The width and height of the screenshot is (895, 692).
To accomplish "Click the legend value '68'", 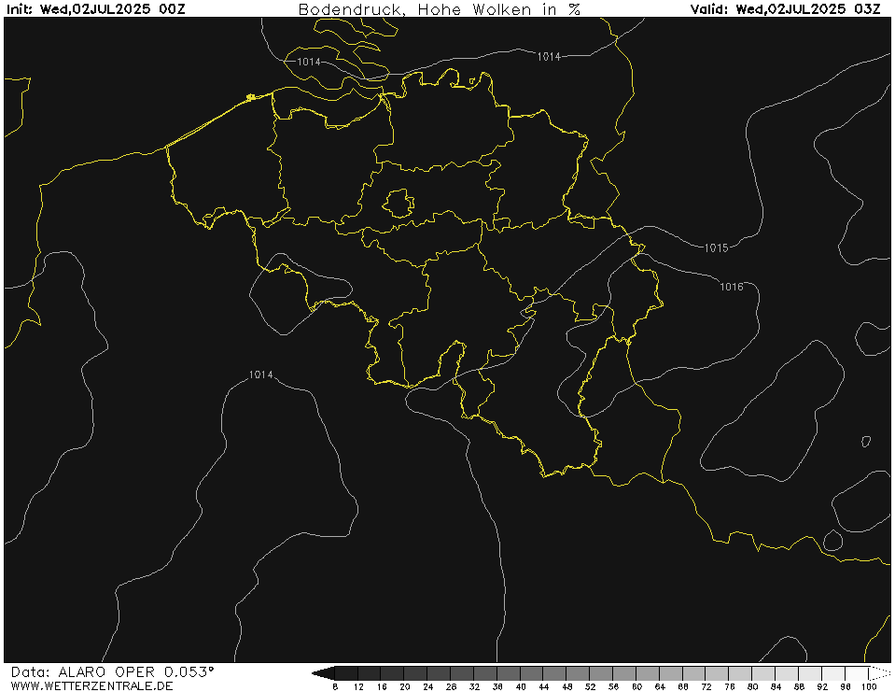I will (x=683, y=686).
